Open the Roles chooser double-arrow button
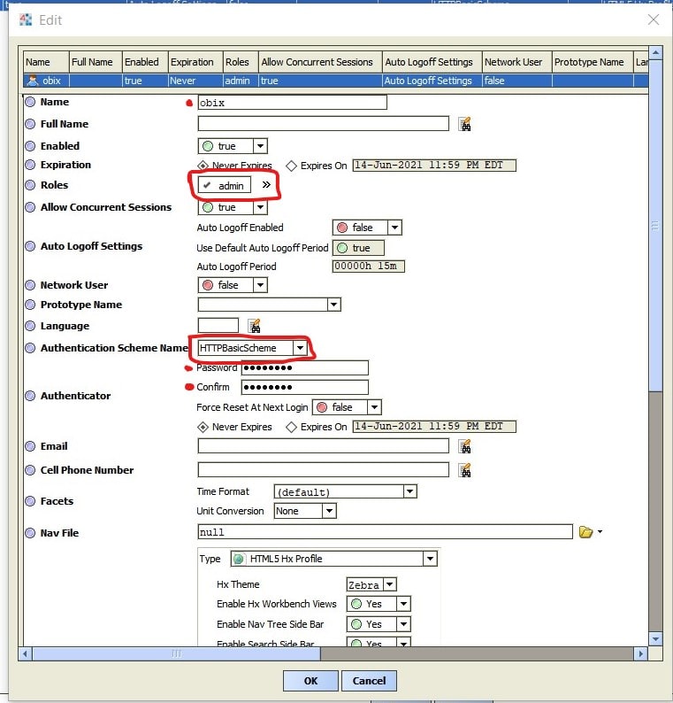The height and width of the screenshot is (703, 673). (266, 185)
